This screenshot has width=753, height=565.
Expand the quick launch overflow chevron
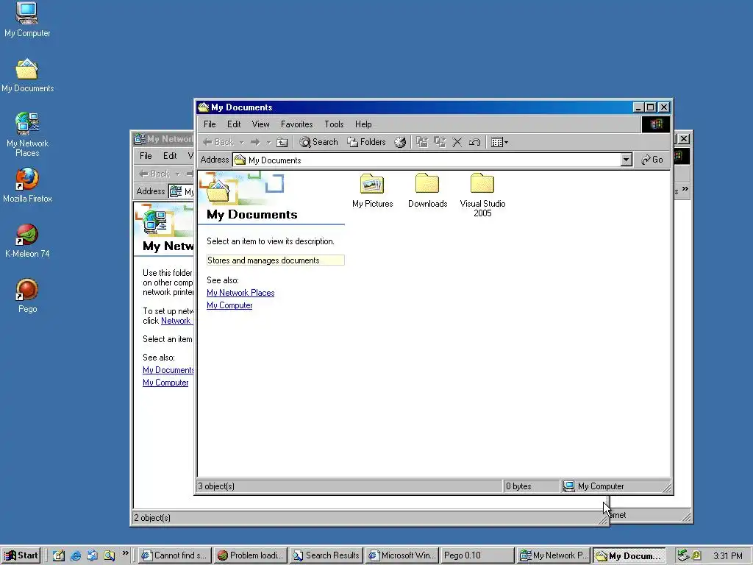tap(125, 553)
